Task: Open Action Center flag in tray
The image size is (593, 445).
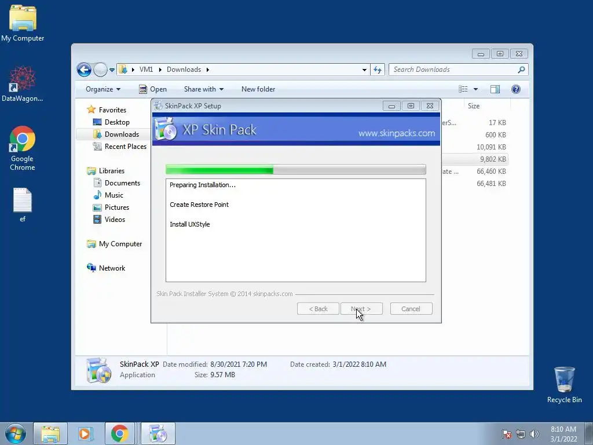Action: click(x=506, y=434)
